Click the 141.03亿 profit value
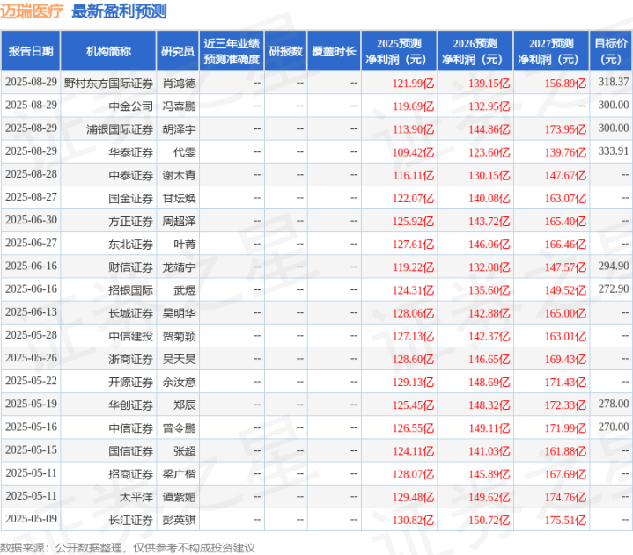This screenshot has height=555, width=633. 489,451
